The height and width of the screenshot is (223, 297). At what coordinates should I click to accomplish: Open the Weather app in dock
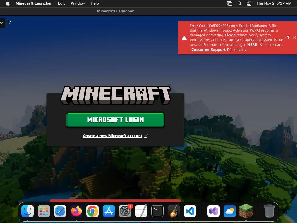230,211
